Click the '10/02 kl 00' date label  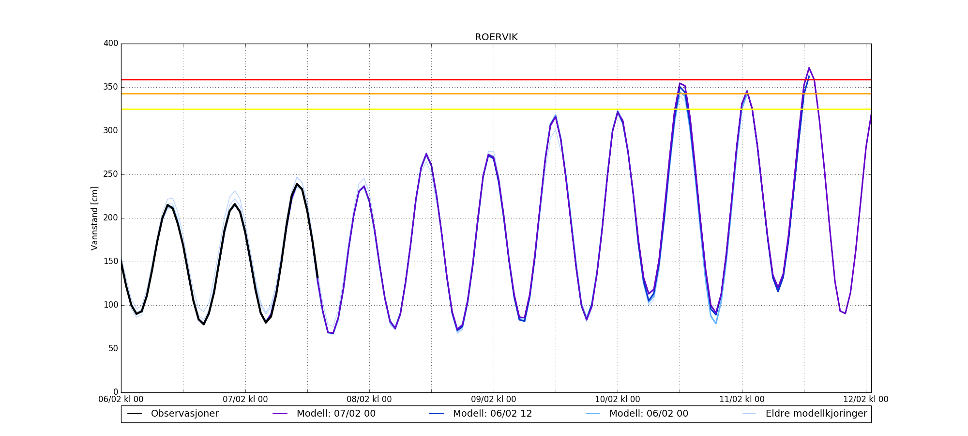[x=618, y=400]
